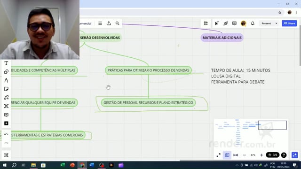Click the text LOUSA DIGITAL
This screenshot has height=169, width=301.
tap(226, 76)
